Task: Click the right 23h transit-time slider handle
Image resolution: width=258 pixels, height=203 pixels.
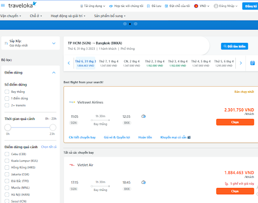Action: point(53,127)
